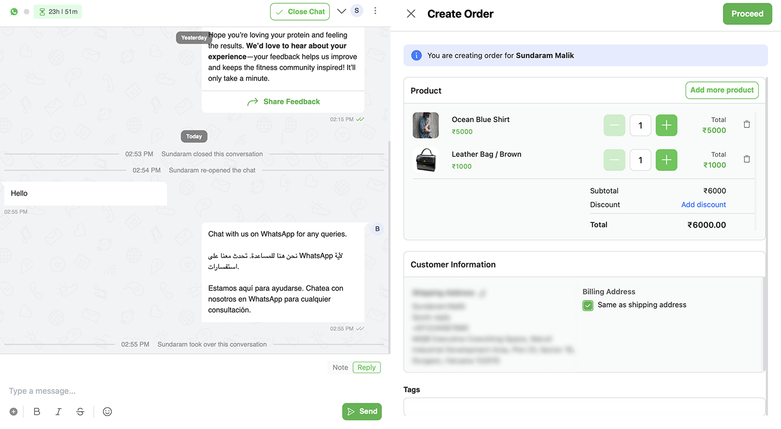Toggle strikethrough text formatting
781x429 pixels.
[80, 412]
